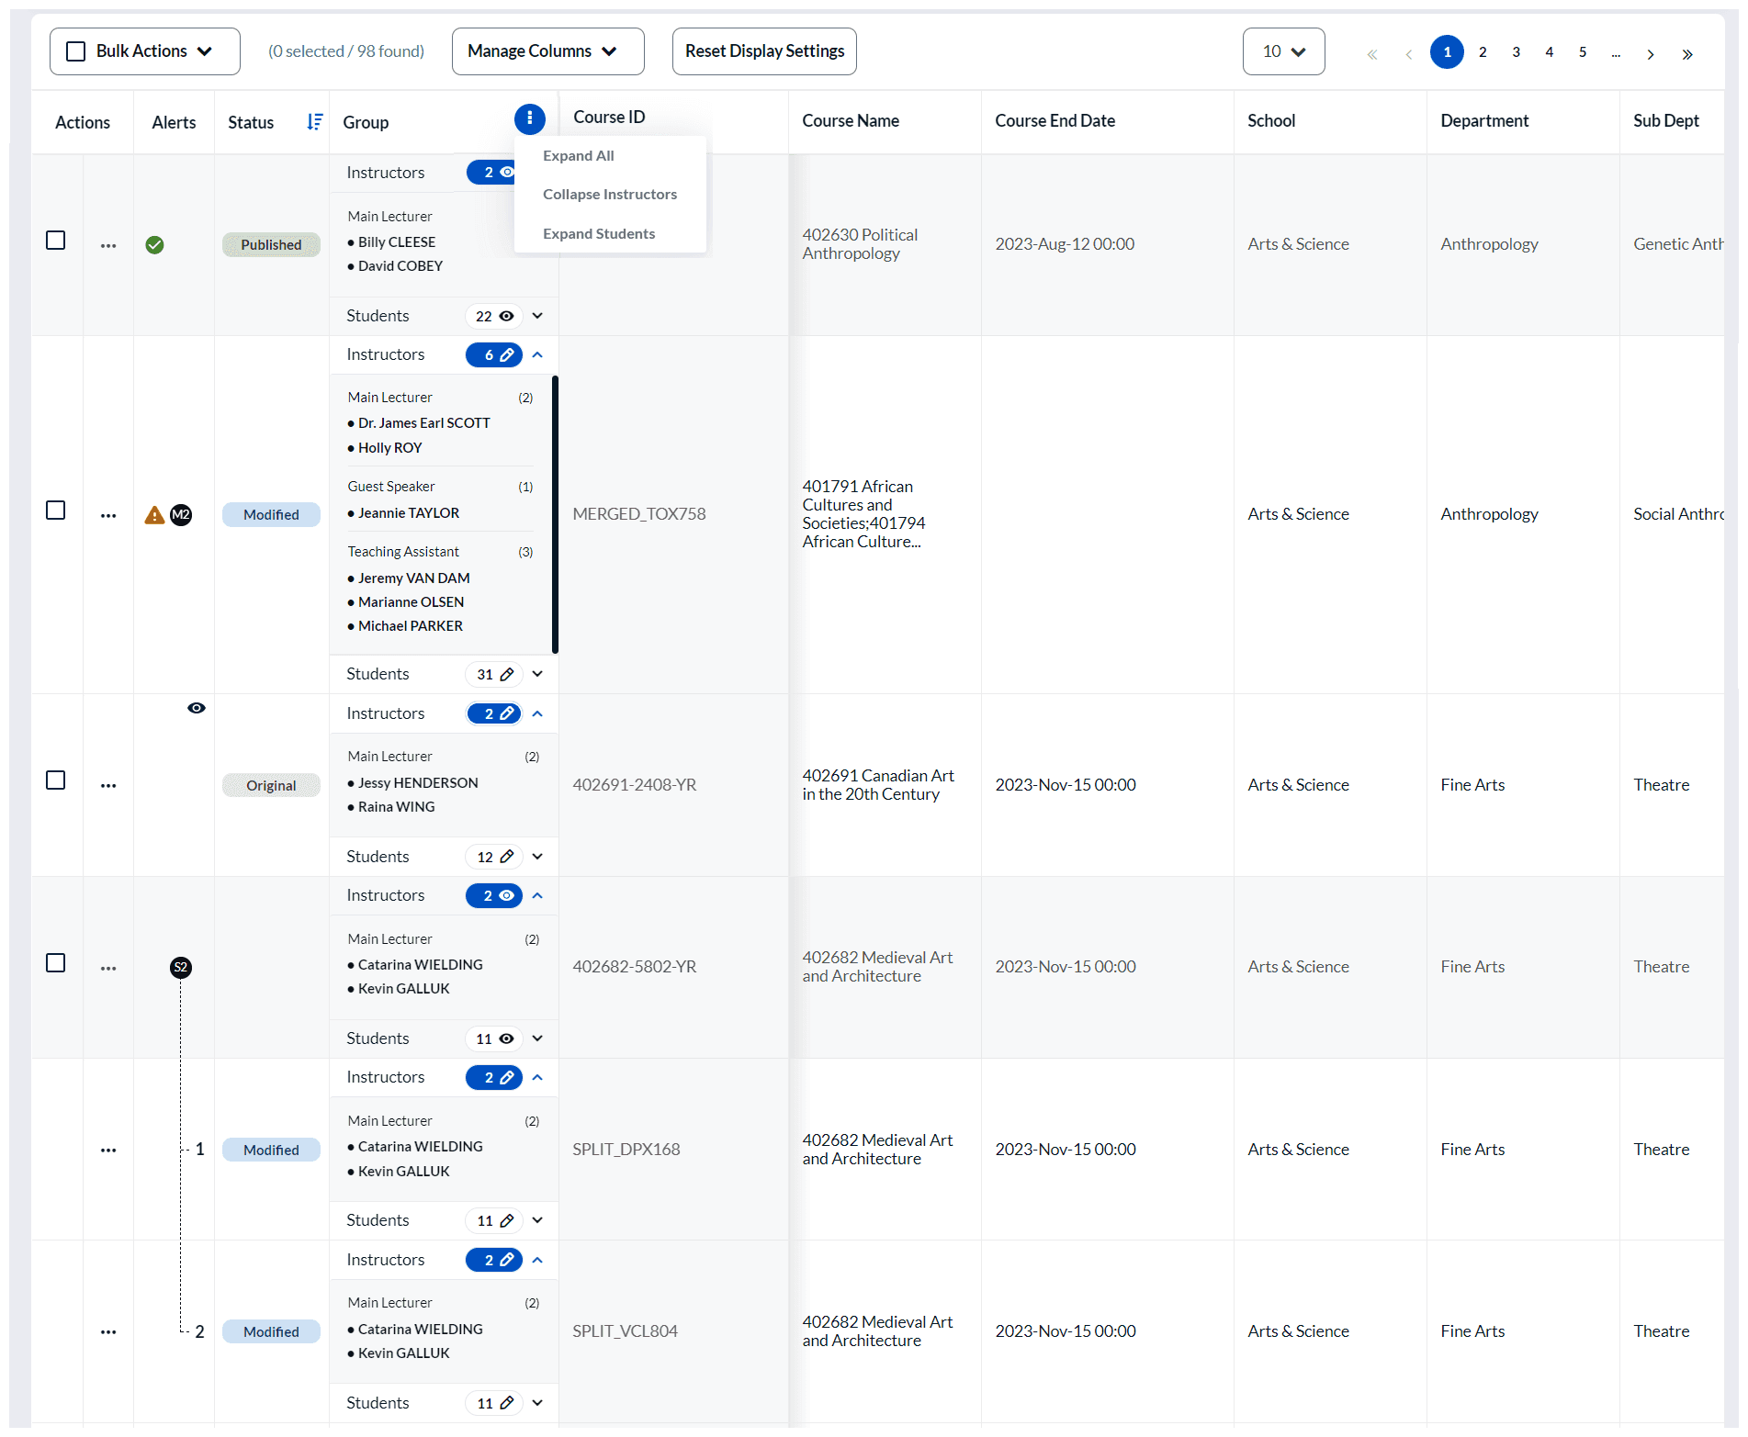Choose Expand All from group menu
The image size is (1748, 1437).
tap(579, 156)
